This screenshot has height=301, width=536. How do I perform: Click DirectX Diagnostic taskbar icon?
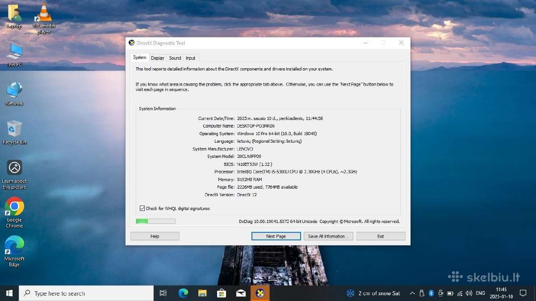(260, 293)
